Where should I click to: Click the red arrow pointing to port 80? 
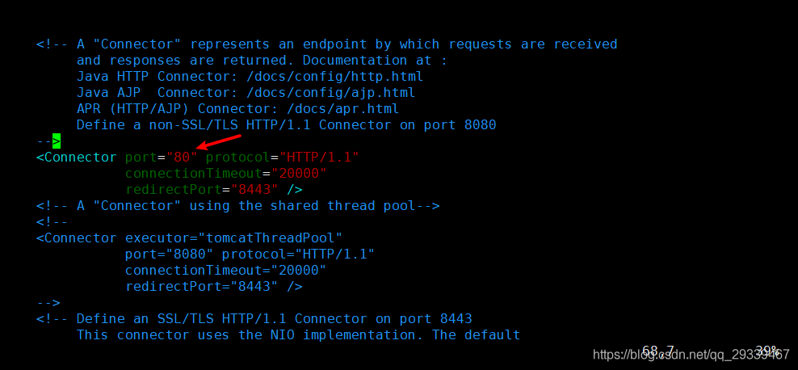pos(218,141)
